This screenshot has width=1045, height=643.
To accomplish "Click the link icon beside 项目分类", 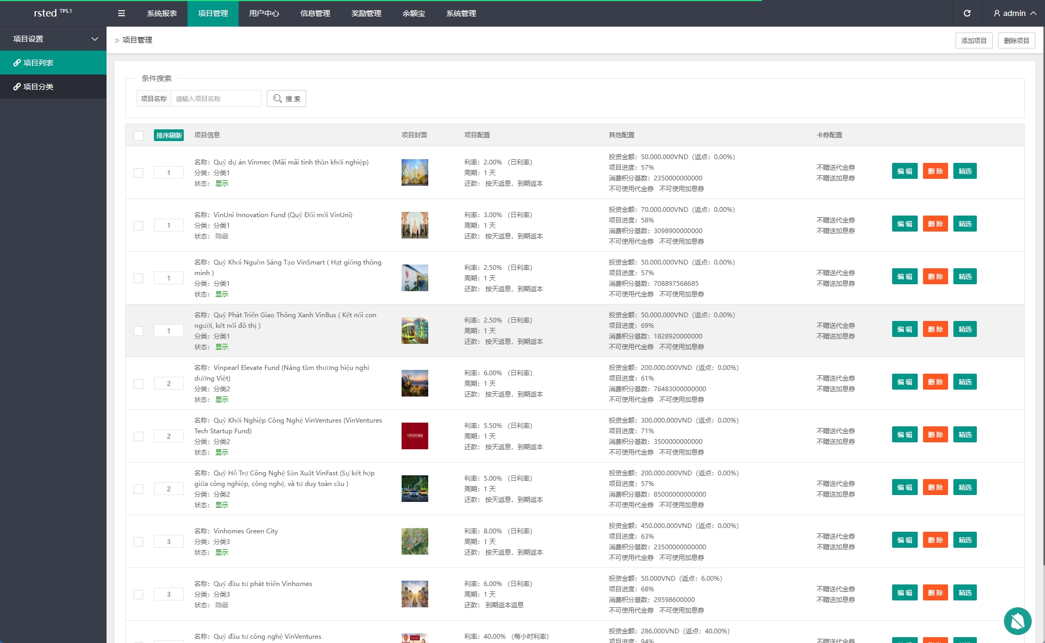I will [x=17, y=87].
